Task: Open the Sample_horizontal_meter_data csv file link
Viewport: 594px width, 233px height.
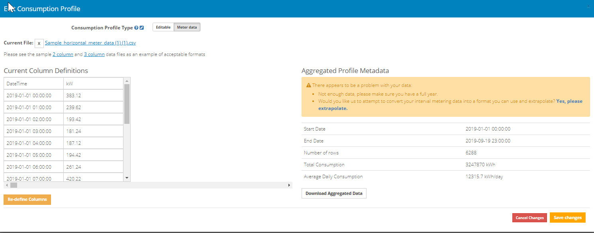Action: pyautogui.click(x=90, y=43)
